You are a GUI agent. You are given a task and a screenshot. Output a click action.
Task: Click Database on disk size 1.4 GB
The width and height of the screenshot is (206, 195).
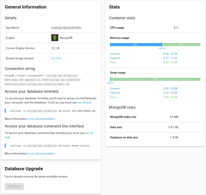pyautogui.click(x=174, y=137)
